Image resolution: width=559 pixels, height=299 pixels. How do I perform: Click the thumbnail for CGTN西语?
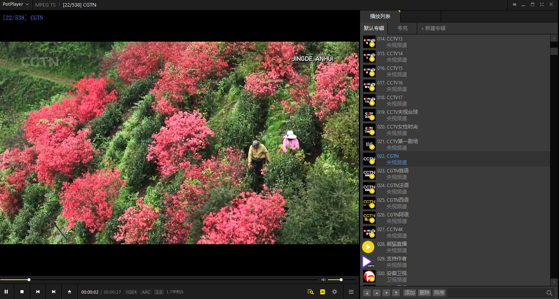point(369,203)
